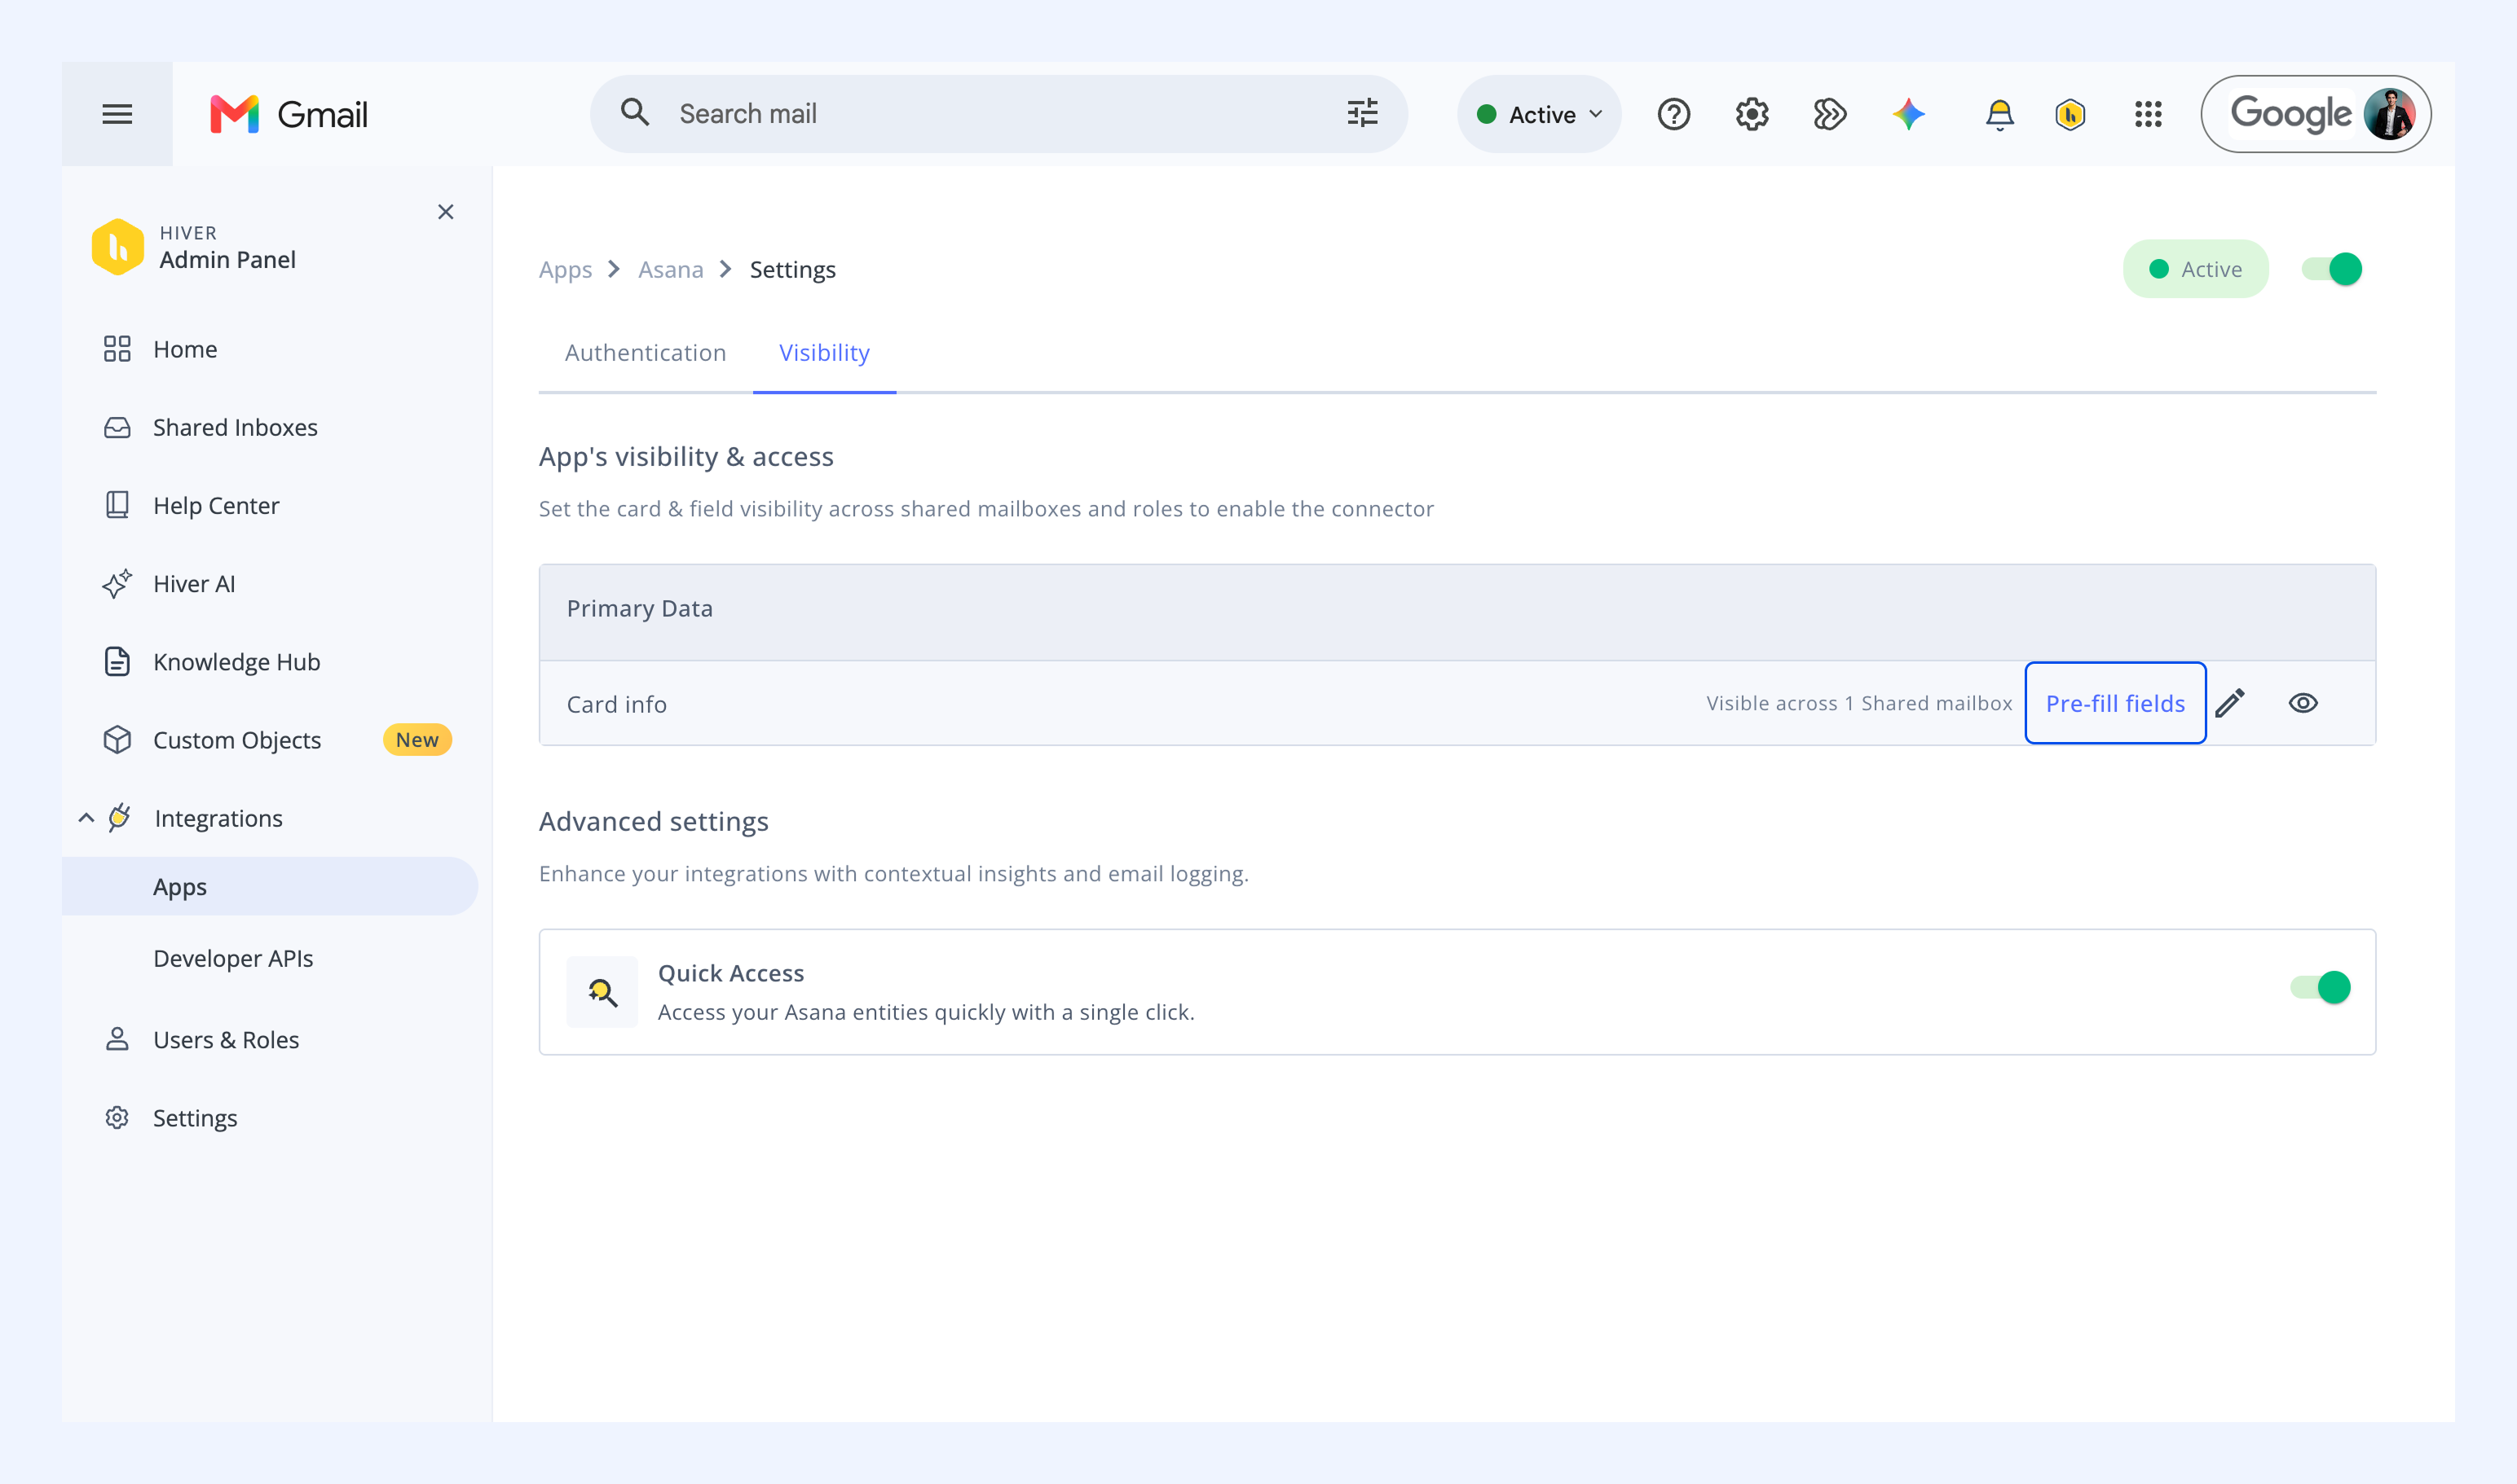The image size is (2517, 1484).
Task: Toggle Card info visibility eye icon
Action: (2303, 703)
